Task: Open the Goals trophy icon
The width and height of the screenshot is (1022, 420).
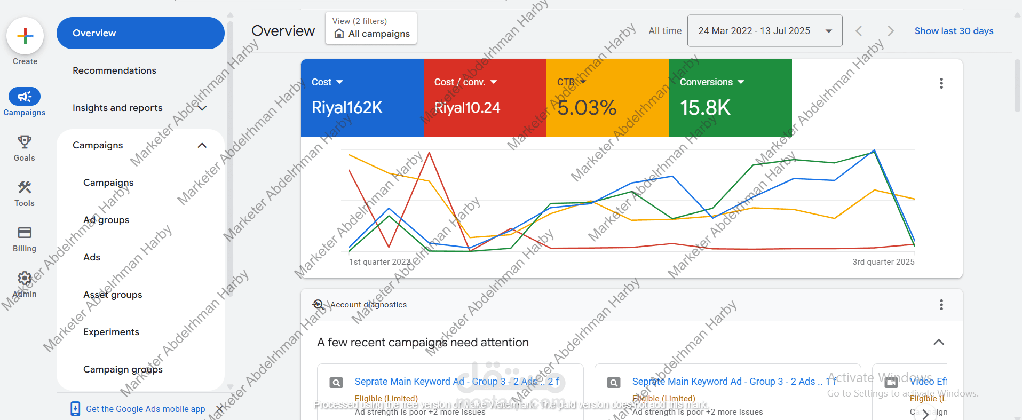Action: coord(25,141)
